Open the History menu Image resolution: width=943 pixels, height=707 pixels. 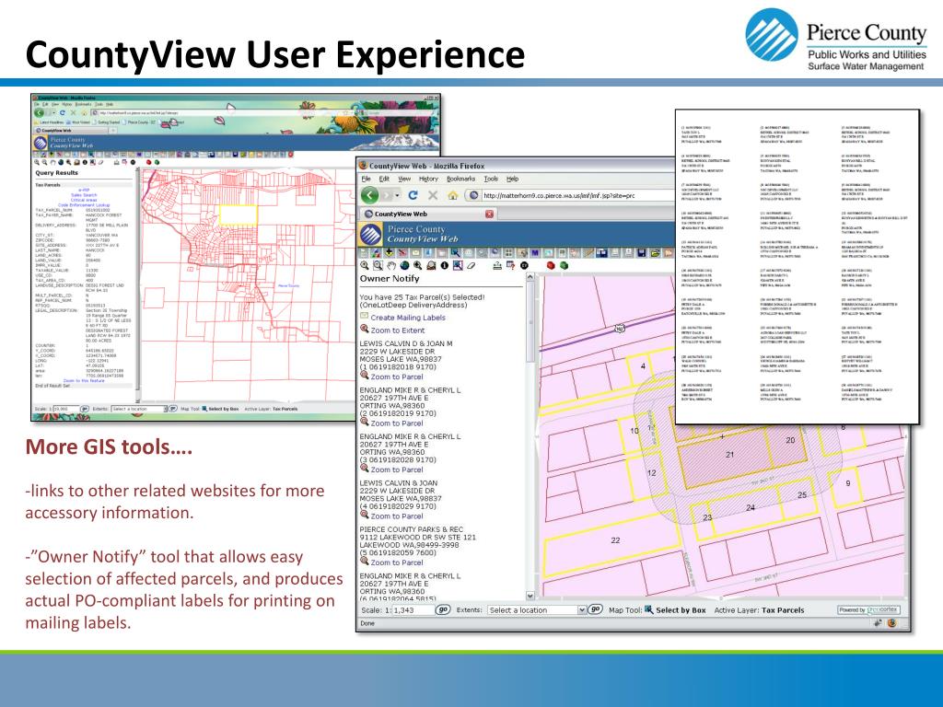pyautogui.click(x=428, y=179)
